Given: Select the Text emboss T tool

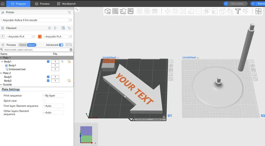Looking at the screenshot, I should 238,11.
